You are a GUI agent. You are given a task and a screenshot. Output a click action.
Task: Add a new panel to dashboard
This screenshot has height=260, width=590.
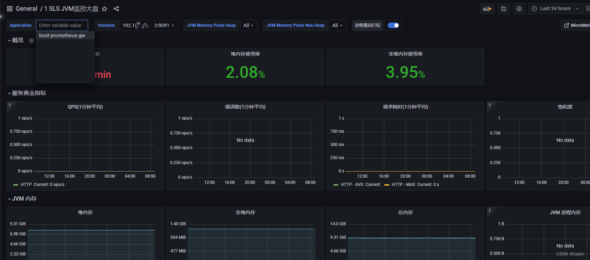tap(487, 9)
